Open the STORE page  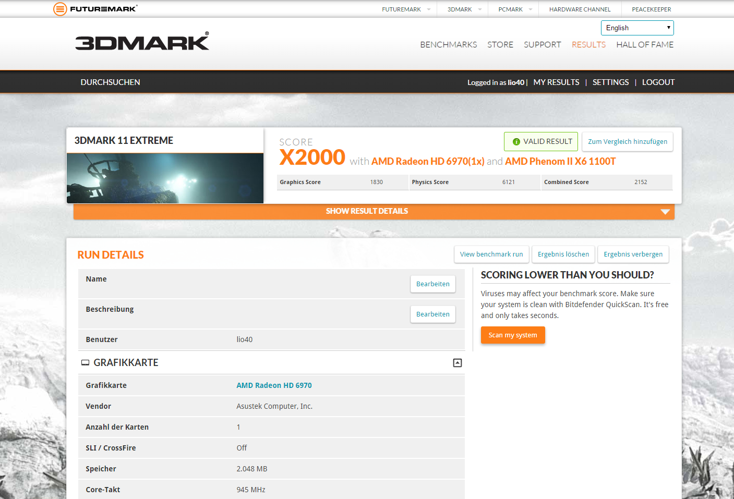coord(500,45)
